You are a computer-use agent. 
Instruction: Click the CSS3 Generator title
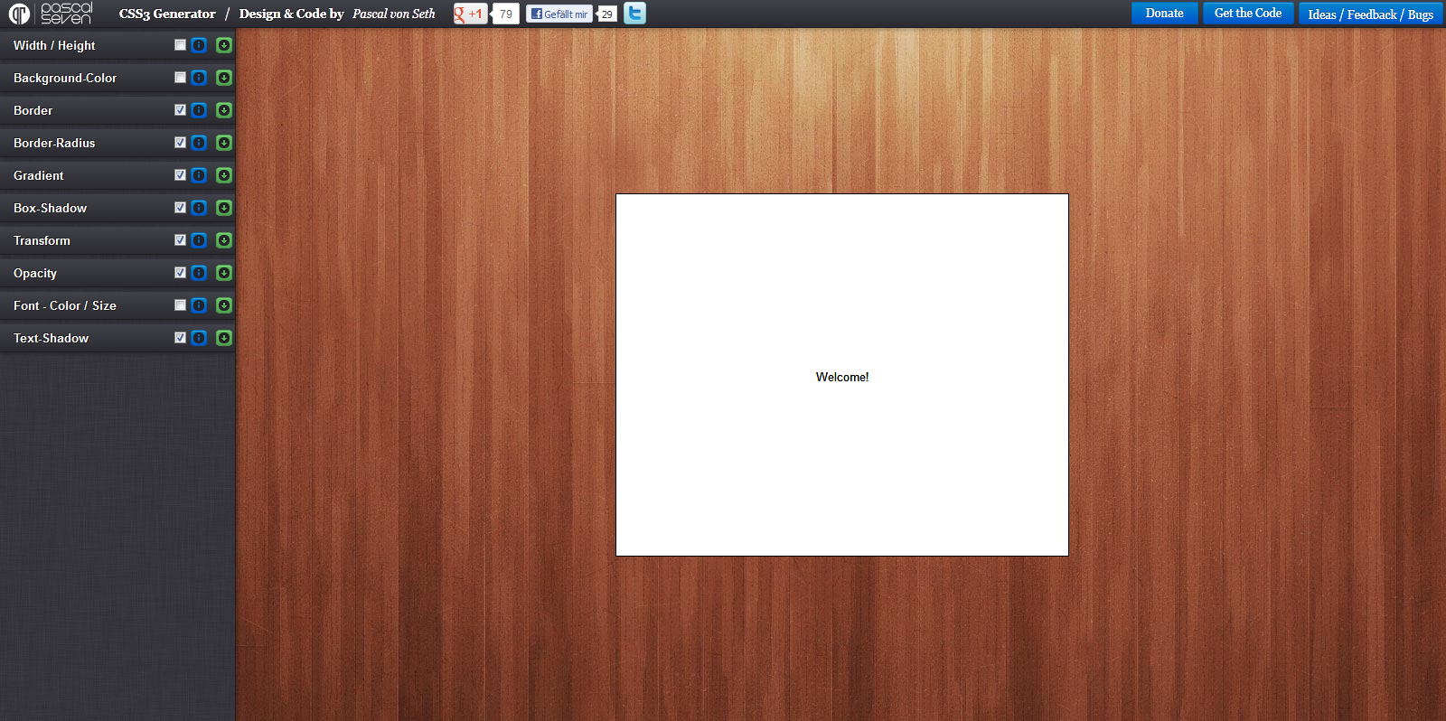[x=167, y=14]
